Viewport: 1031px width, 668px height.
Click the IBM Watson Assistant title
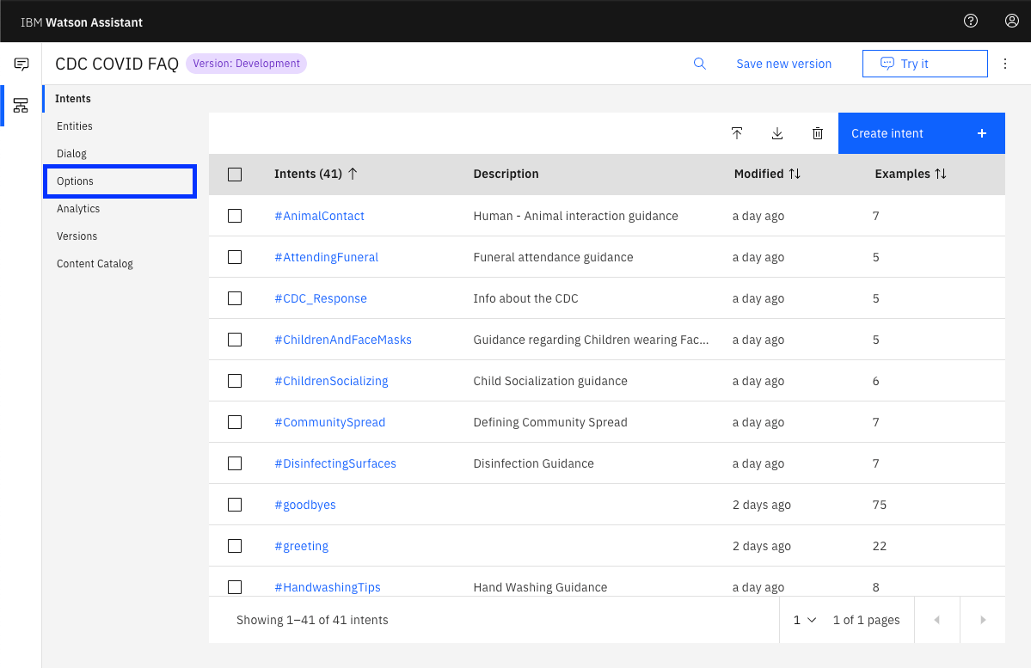click(82, 22)
